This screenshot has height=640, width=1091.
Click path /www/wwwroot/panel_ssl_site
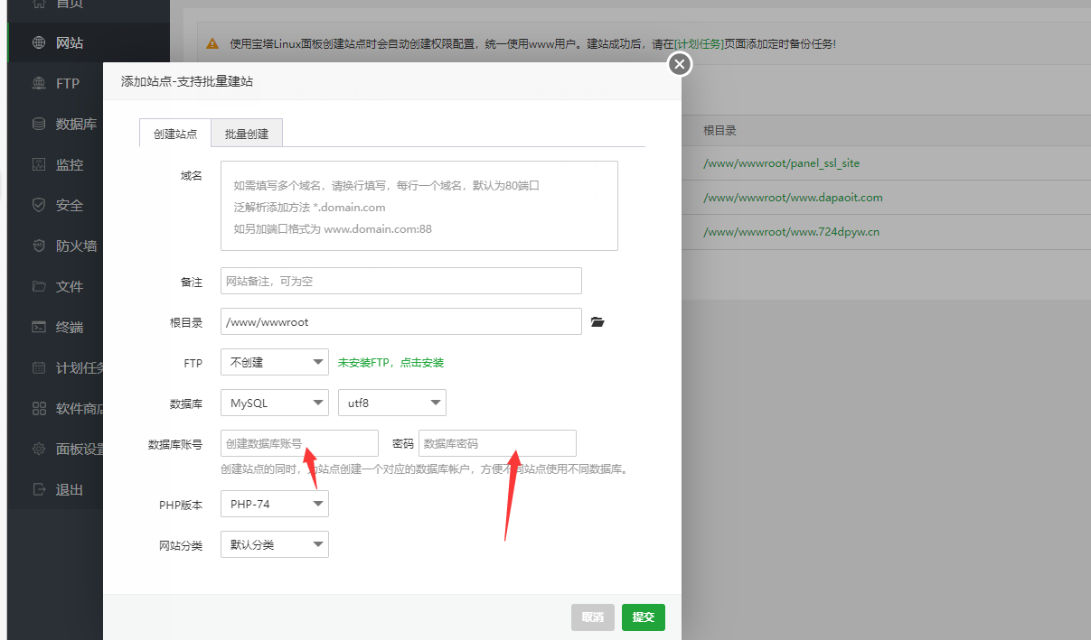pos(781,163)
